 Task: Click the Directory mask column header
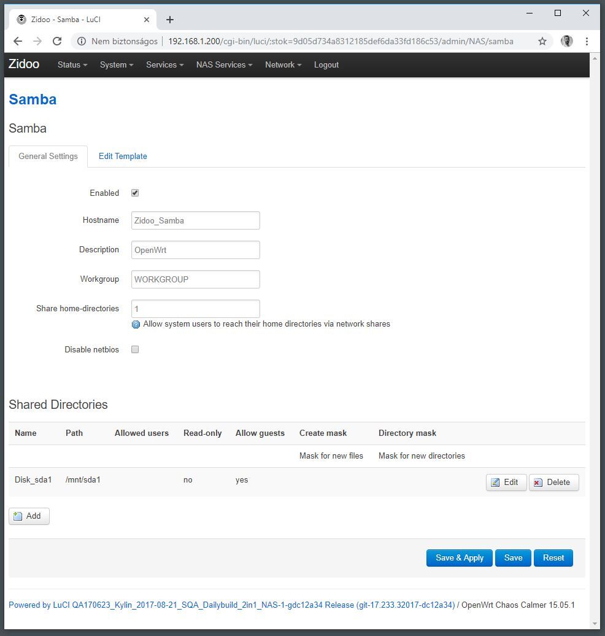click(x=407, y=433)
